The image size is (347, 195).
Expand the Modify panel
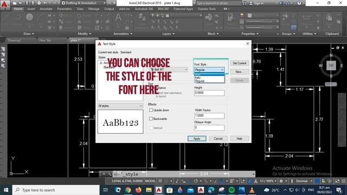(x=85, y=34)
